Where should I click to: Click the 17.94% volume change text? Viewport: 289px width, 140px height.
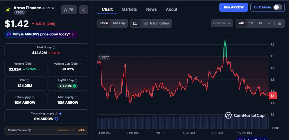[x=31, y=69]
